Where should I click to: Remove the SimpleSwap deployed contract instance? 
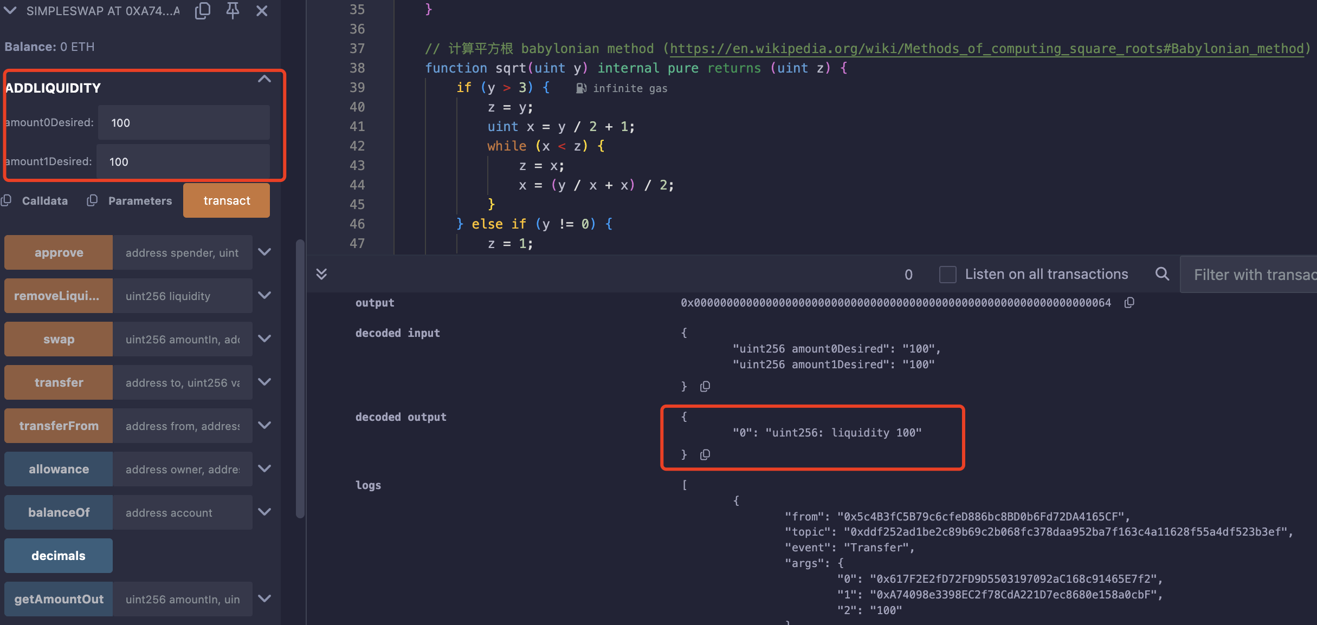pyautogui.click(x=262, y=11)
